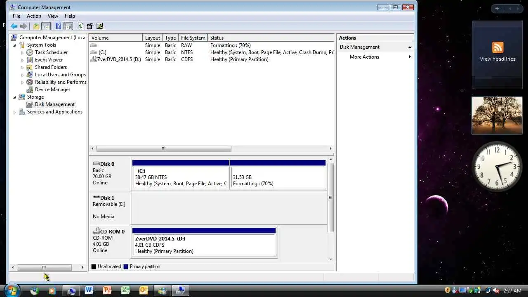Screen dimensions: 528x297
Task: Click the Refresh toolbar icon
Action: [x=80, y=26]
